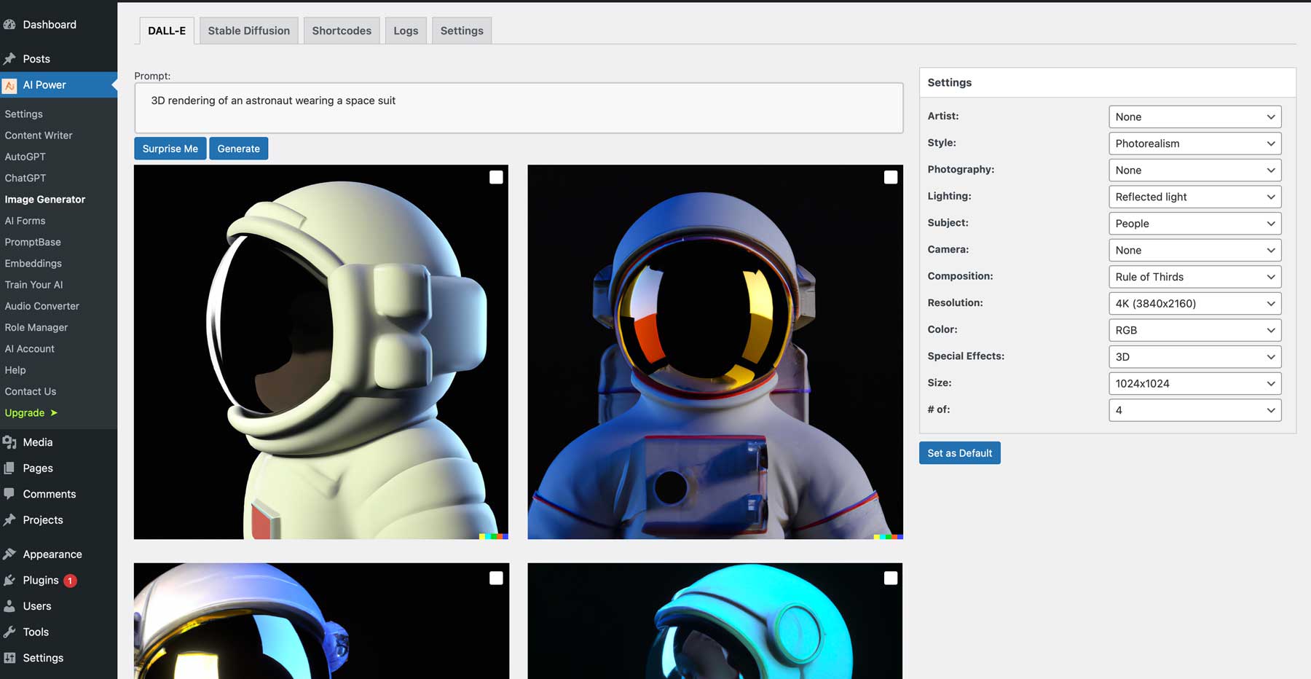Check the top-left astronaut image checkbox

tap(496, 176)
